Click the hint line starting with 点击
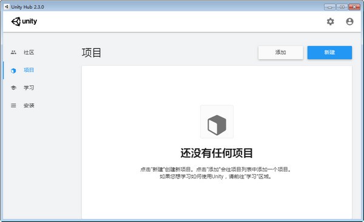Viewport: 364px width, 222px height. (215, 169)
